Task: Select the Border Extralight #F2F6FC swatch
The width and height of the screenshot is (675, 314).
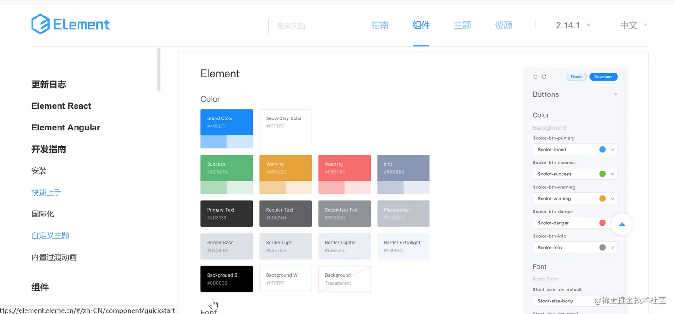Action: tap(404, 246)
